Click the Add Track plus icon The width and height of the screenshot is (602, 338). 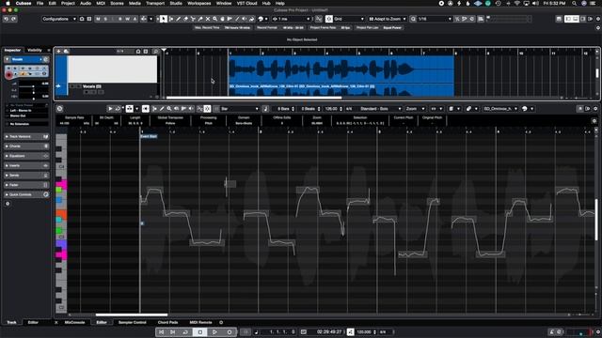58,52
